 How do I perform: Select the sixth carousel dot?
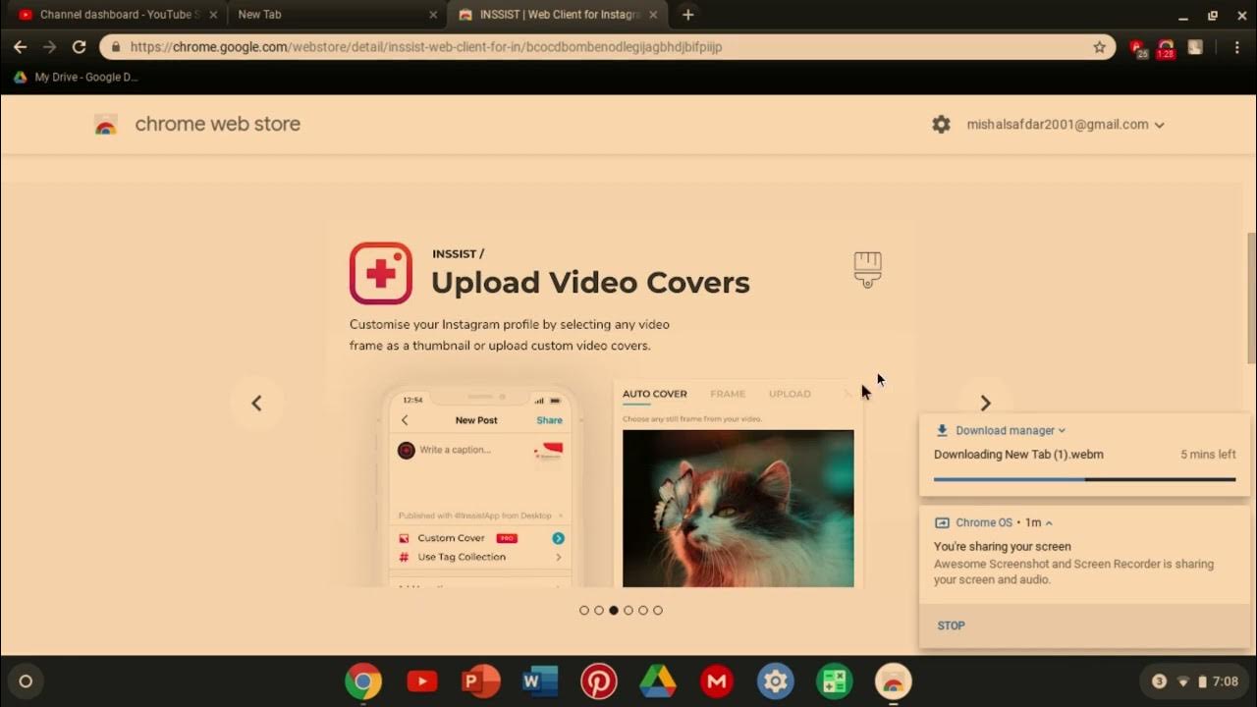[658, 610]
